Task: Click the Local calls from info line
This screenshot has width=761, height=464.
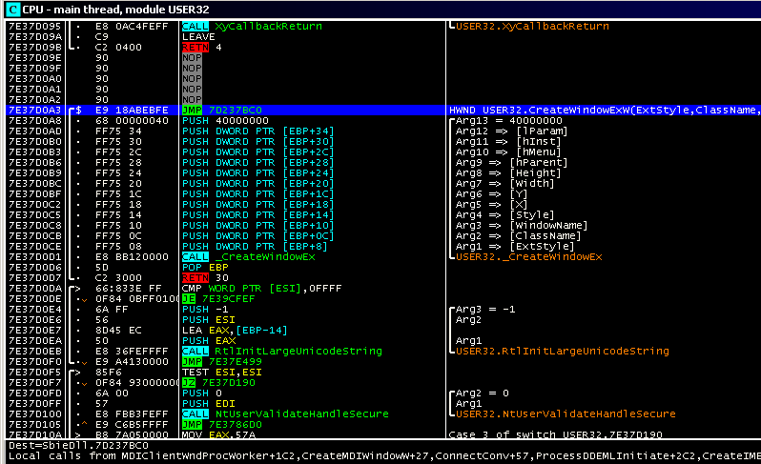Action: coord(381,455)
